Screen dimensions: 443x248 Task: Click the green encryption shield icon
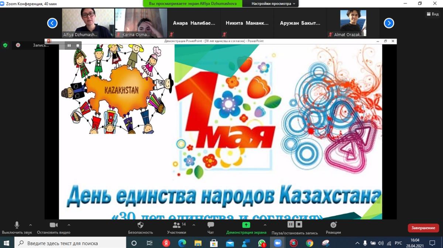pyautogui.click(x=5, y=45)
